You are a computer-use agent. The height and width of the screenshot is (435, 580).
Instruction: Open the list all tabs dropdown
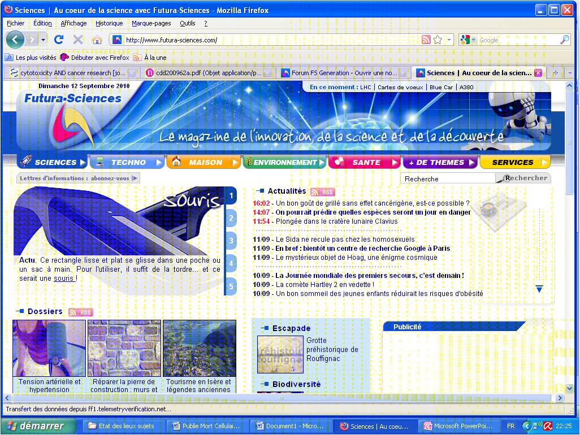tap(570, 73)
